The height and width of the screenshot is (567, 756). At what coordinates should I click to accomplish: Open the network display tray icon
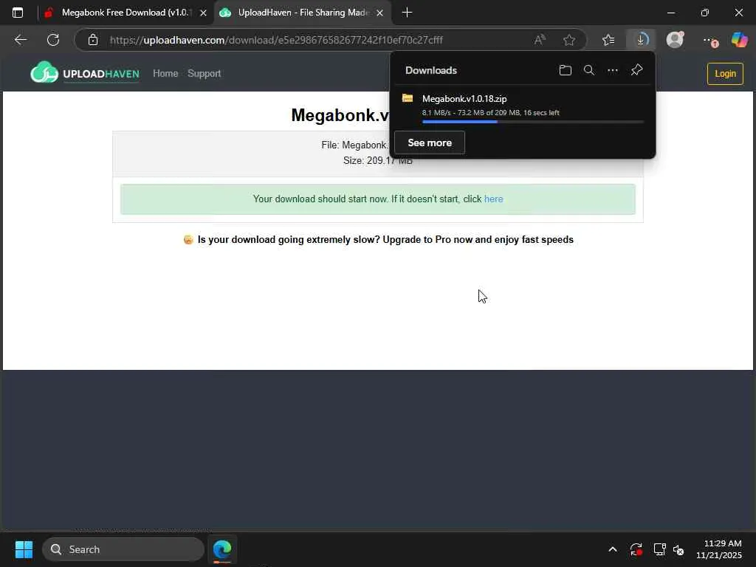point(659,549)
